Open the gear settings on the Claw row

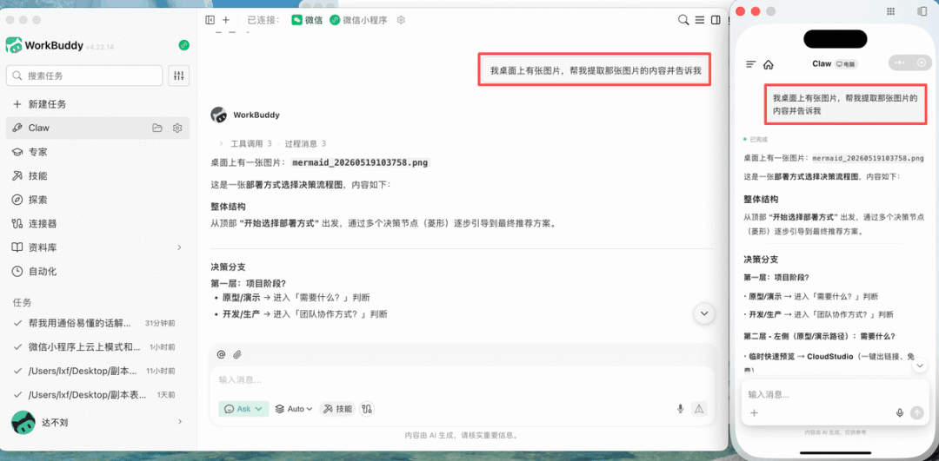click(x=177, y=128)
